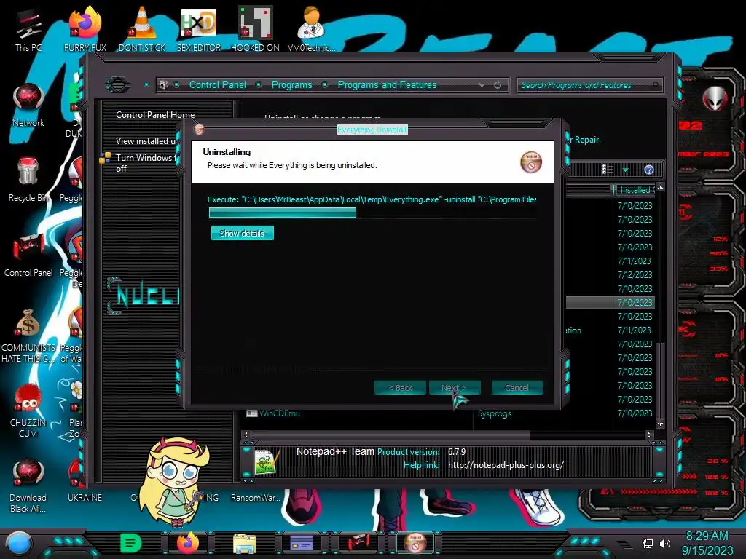Open the COMMUNISTS HATE THIS money bag shortcut

click(x=28, y=336)
